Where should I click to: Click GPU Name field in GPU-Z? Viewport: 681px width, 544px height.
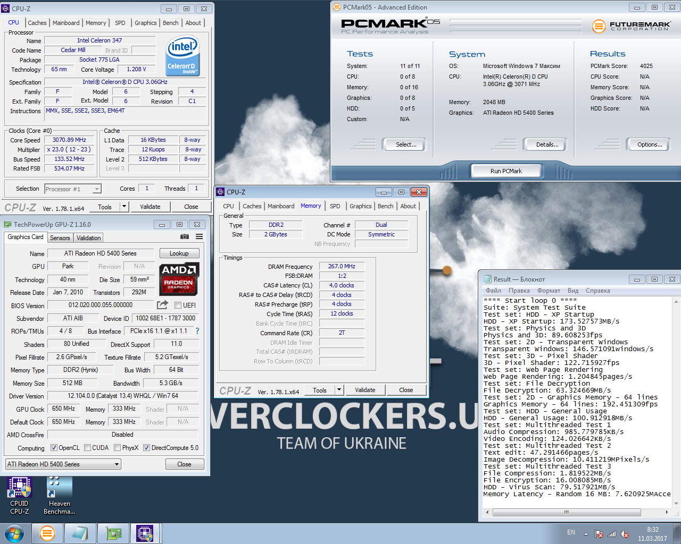[101, 253]
